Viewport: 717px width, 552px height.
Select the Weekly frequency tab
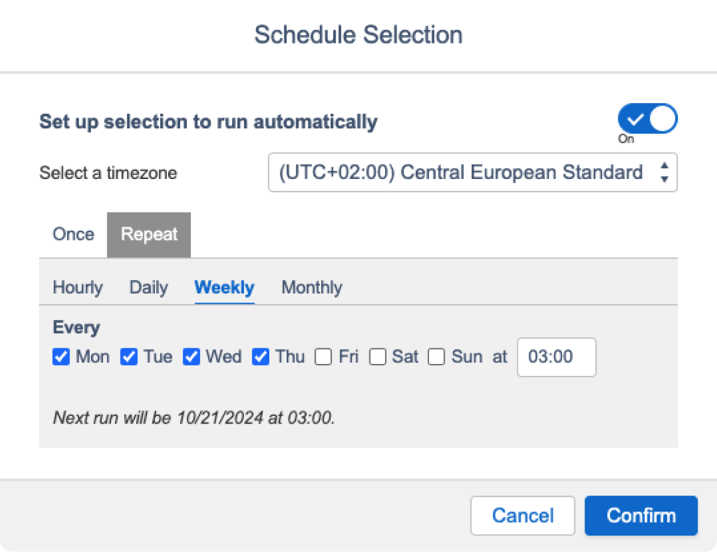coord(224,287)
